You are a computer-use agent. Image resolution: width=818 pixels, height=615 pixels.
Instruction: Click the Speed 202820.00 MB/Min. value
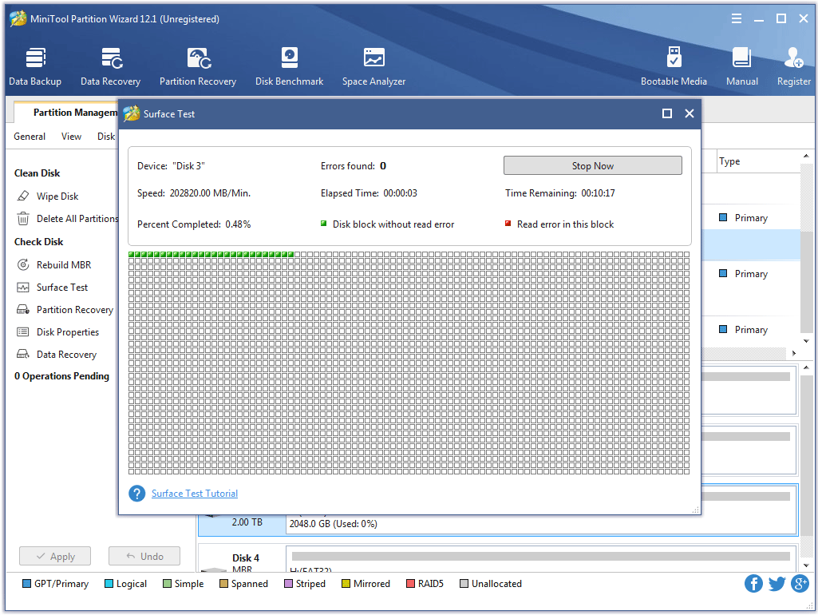(210, 193)
